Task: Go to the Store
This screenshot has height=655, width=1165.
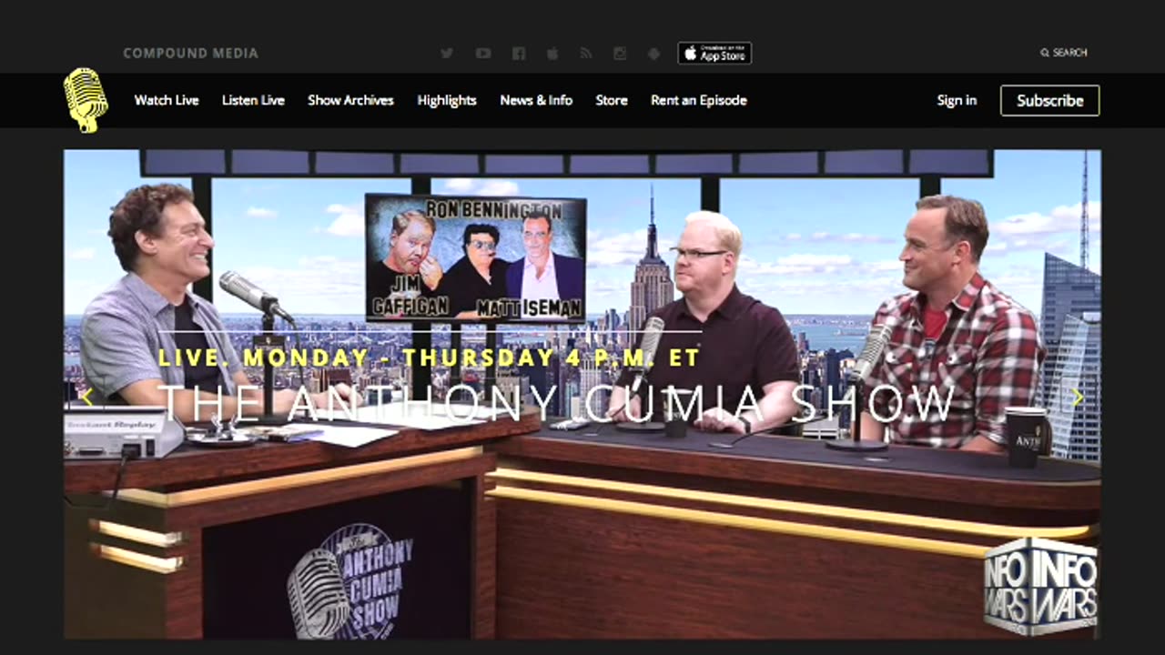Action: click(x=612, y=100)
